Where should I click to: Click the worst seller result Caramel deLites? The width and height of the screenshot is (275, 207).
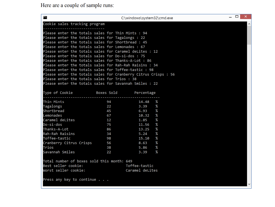tap(142, 170)
